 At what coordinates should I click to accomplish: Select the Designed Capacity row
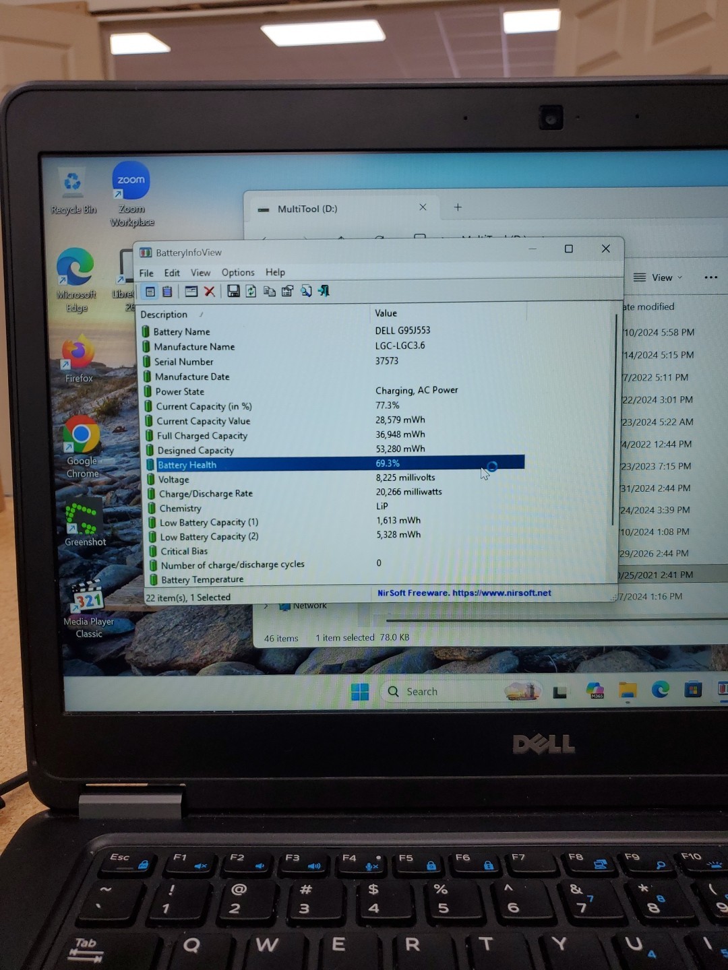[x=335, y=450]
